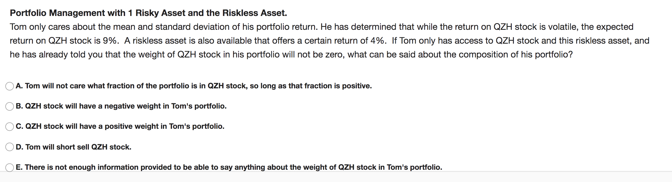Screen dimensions: 672x182
Task: Mark option C stating positive weight
Action: point(10,126)
